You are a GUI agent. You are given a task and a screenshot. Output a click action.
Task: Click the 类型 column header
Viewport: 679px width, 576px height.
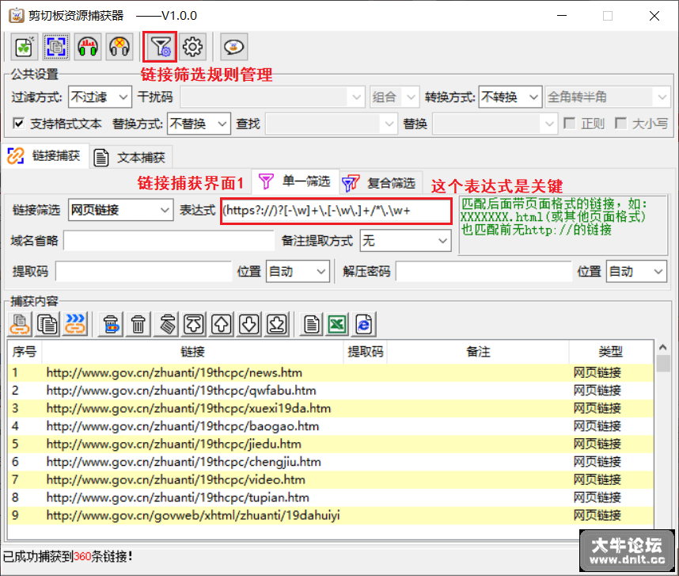tap(611, 352)
